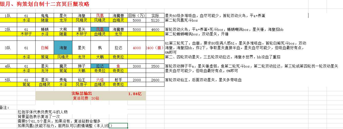Click the green-bordered active cell at the bottom
Screen dimensions: 343x129
pyautogui.click(x=118, y=126)
